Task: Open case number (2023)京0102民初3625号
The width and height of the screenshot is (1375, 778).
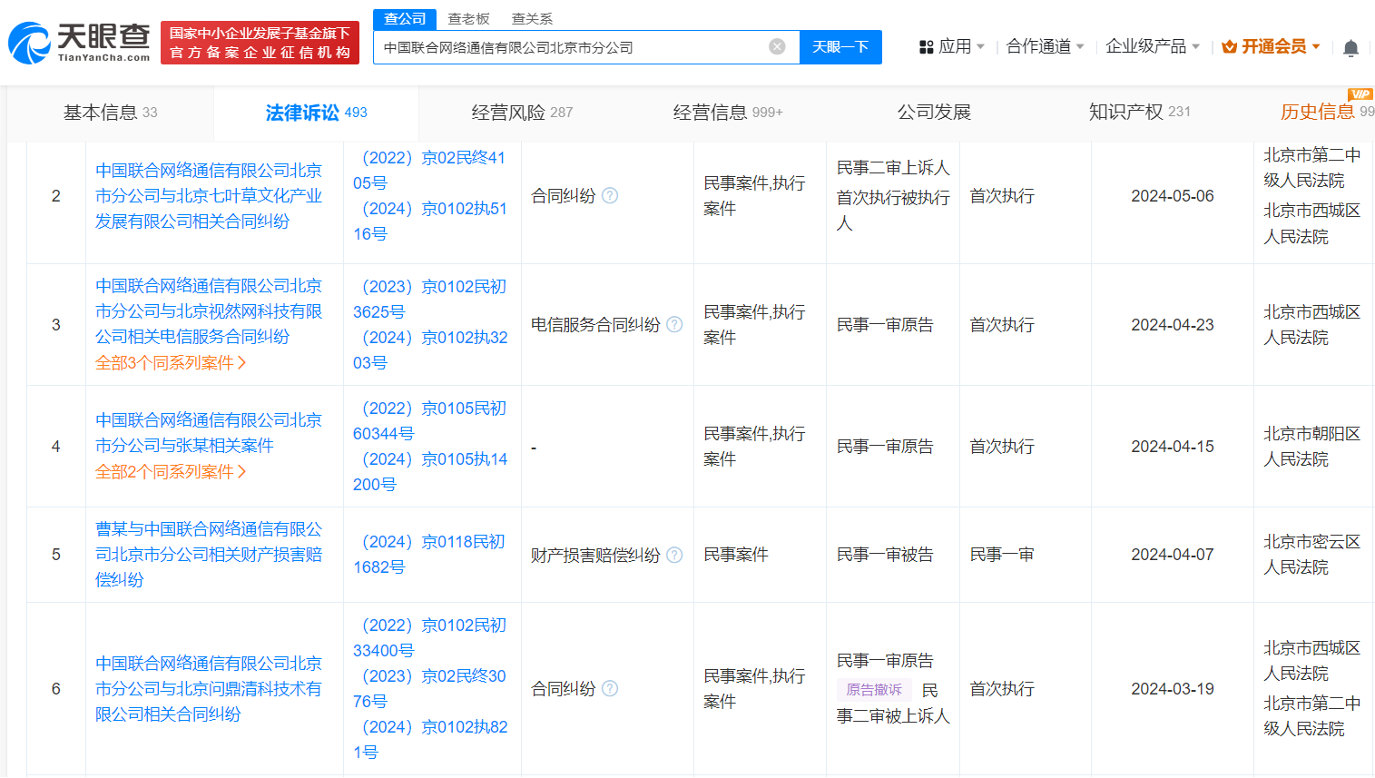Action: [430, 299]
